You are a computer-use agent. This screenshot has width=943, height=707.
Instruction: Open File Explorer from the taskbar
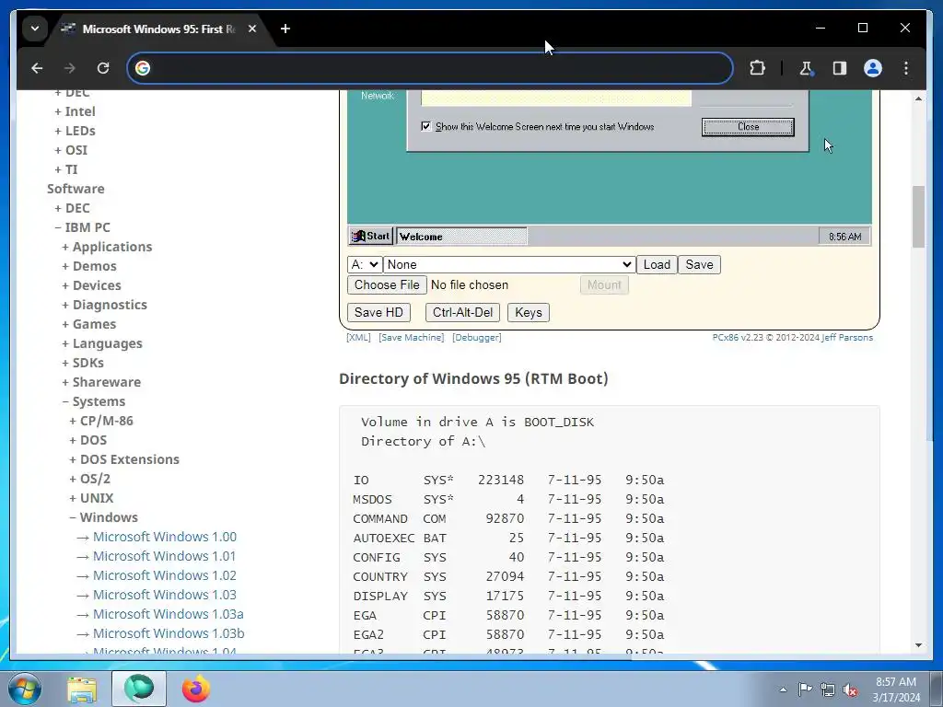82,689
